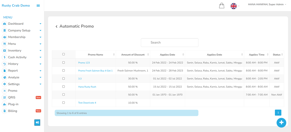Click the QRIS icon in sidebar
The image size is (291, 132).
point(4,98)
